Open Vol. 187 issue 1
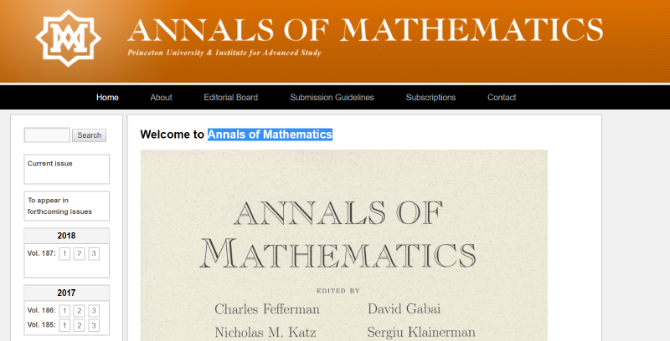670x341 pixels. tap(64, 253)
